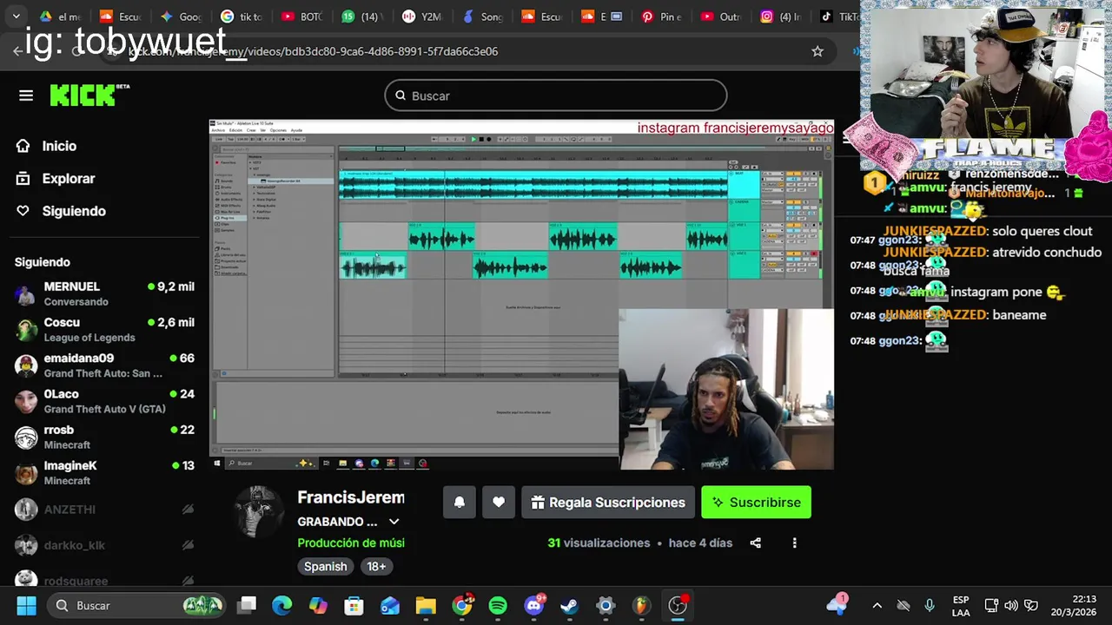Open FL Studio from the taskbar

[x=641, y=605]
